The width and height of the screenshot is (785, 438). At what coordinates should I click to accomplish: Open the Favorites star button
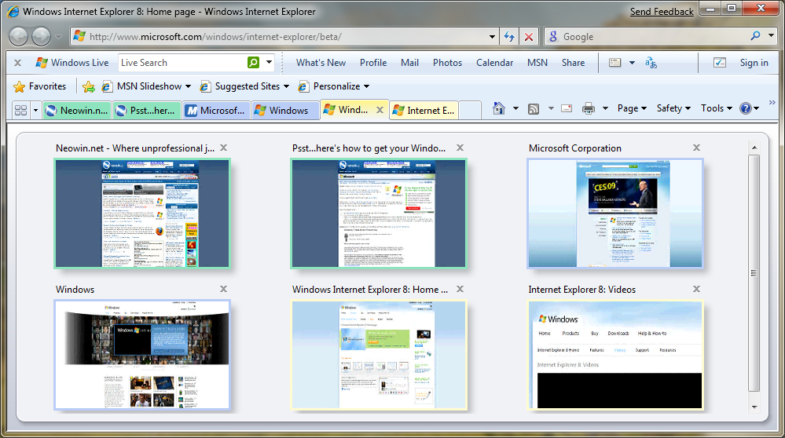click(x=39, y=86)
